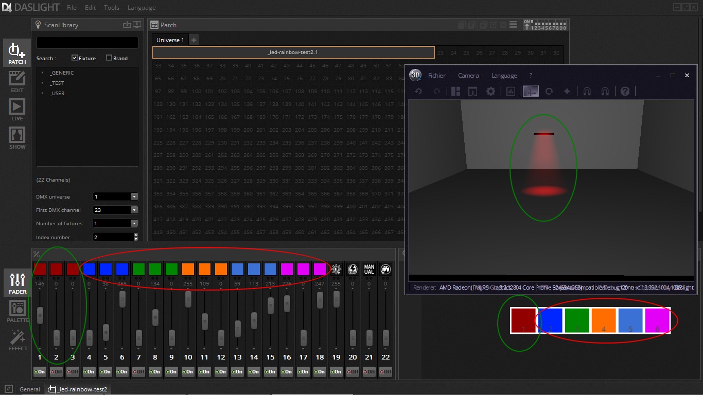
Task: Click the rotate icon in 3D toolbar
Action: (549, 91)
